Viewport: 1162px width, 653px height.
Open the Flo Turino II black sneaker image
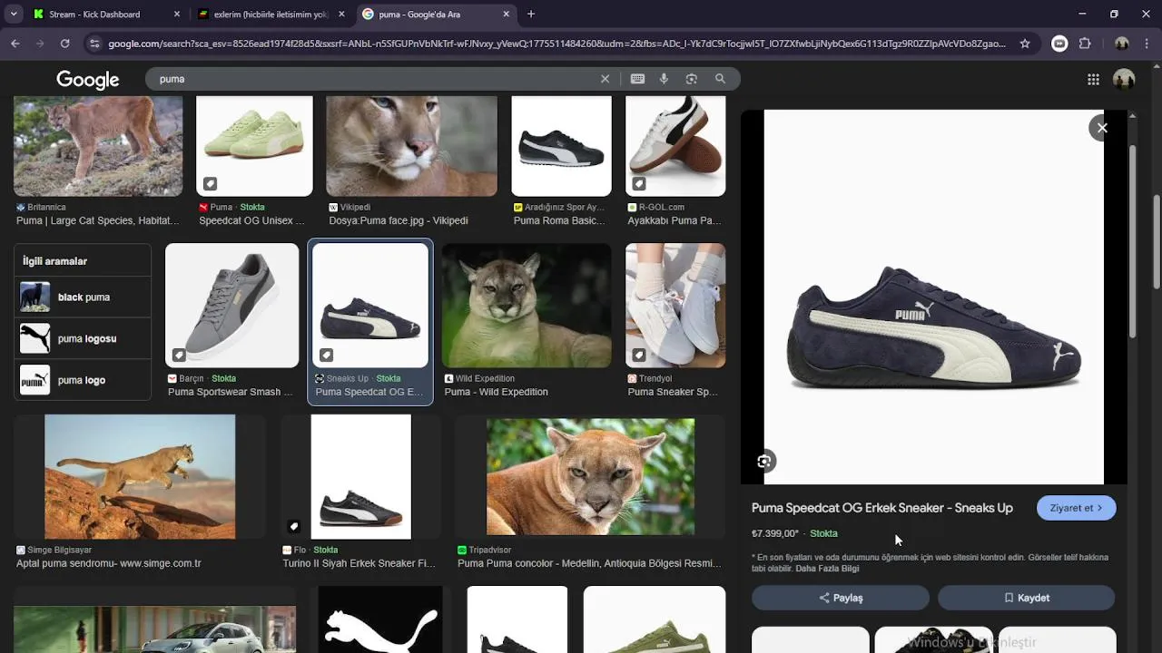(x=361, y=477)
